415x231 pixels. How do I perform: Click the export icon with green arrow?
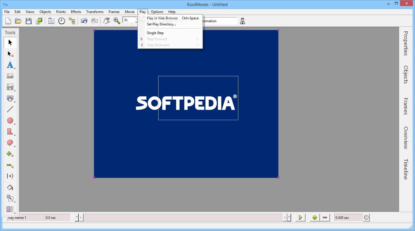[39, 21]
